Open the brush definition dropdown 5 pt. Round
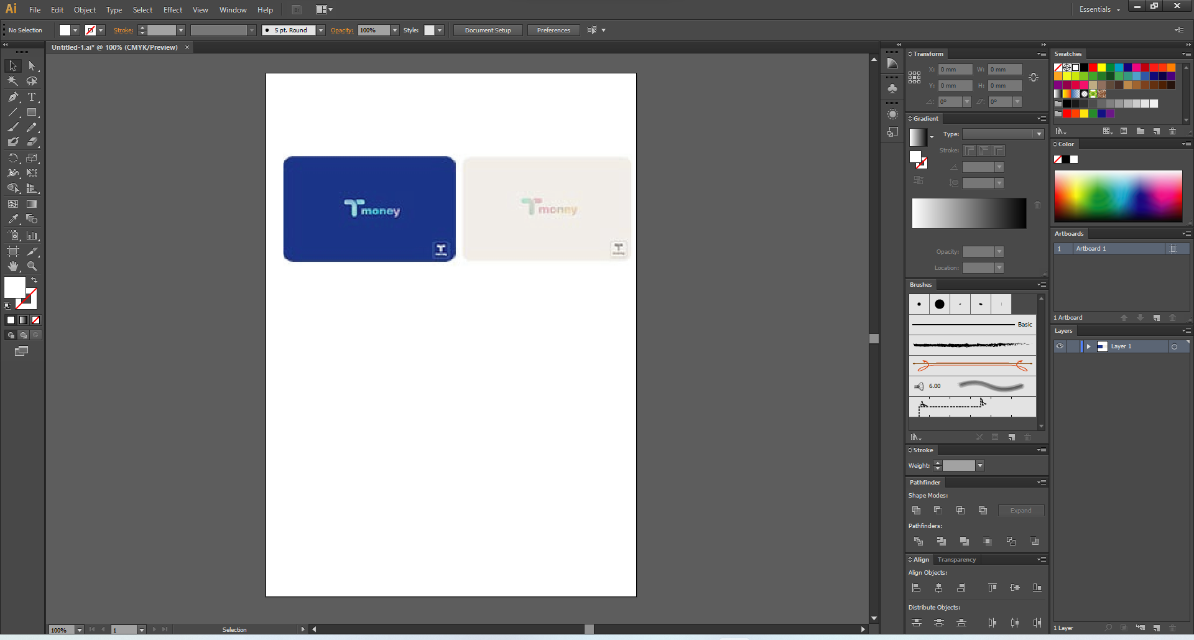Image resolution: width=1194 pixels, height=640 pixels. (321, 30)
